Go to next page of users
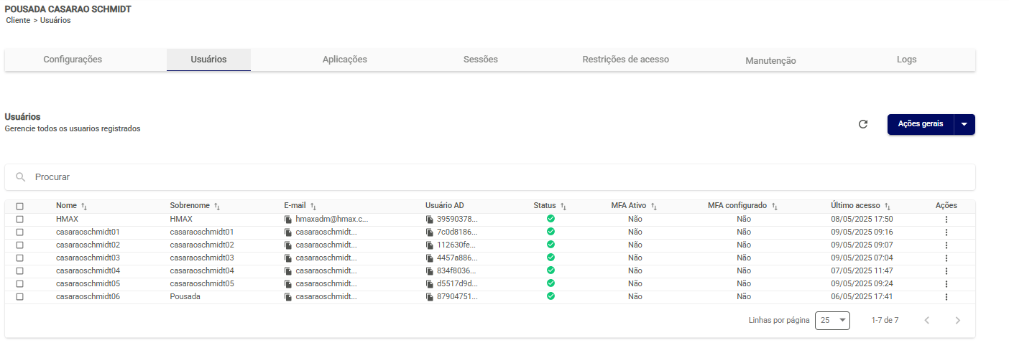This screenshot has width=1009, height=358. [957, 321]
